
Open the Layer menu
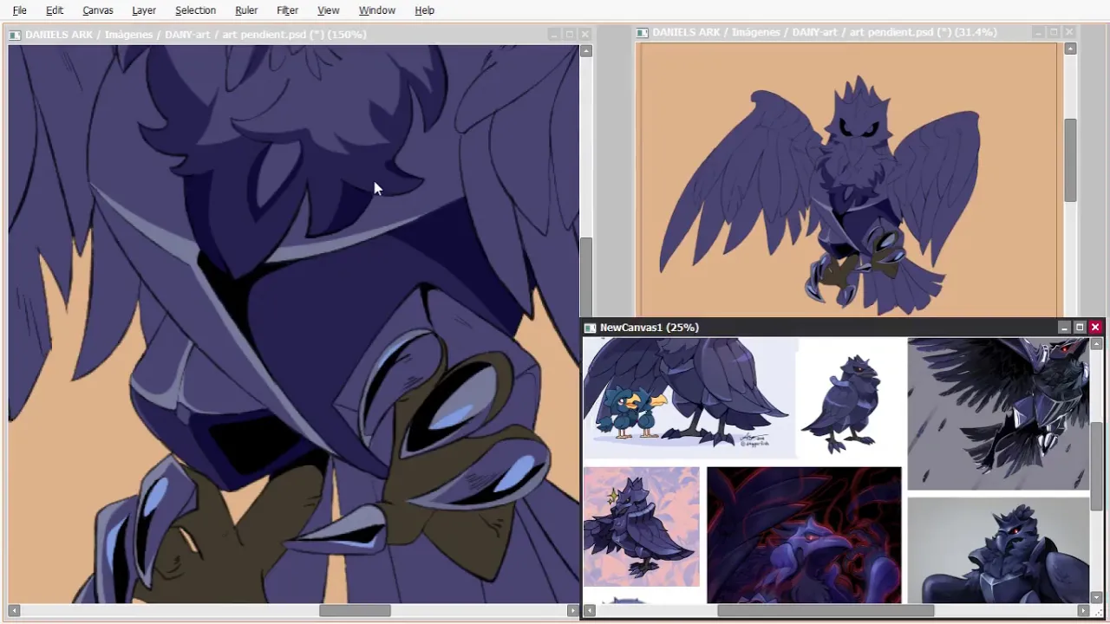(x=144, y=10)
